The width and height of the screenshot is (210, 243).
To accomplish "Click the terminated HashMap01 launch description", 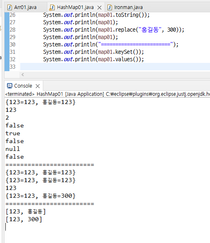I will pos(107,94).
